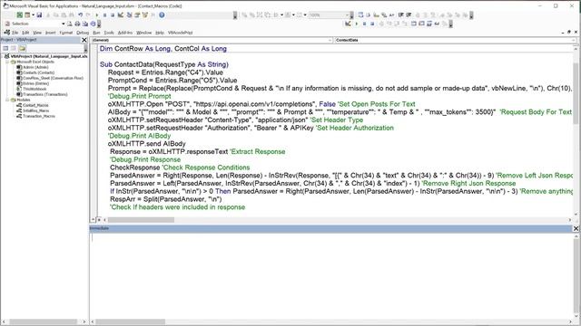
Task: Open the Tools menu
Action: [109, 33]
